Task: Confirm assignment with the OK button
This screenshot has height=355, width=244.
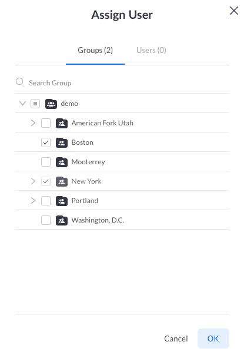Action: pyautogui.click(x=213, y=339)
